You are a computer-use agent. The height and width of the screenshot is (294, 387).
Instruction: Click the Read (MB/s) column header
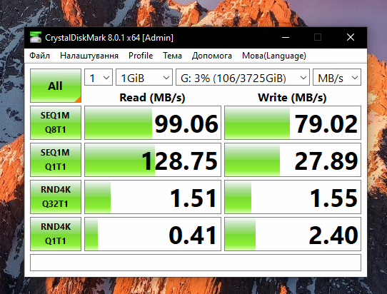click(152, 98)
